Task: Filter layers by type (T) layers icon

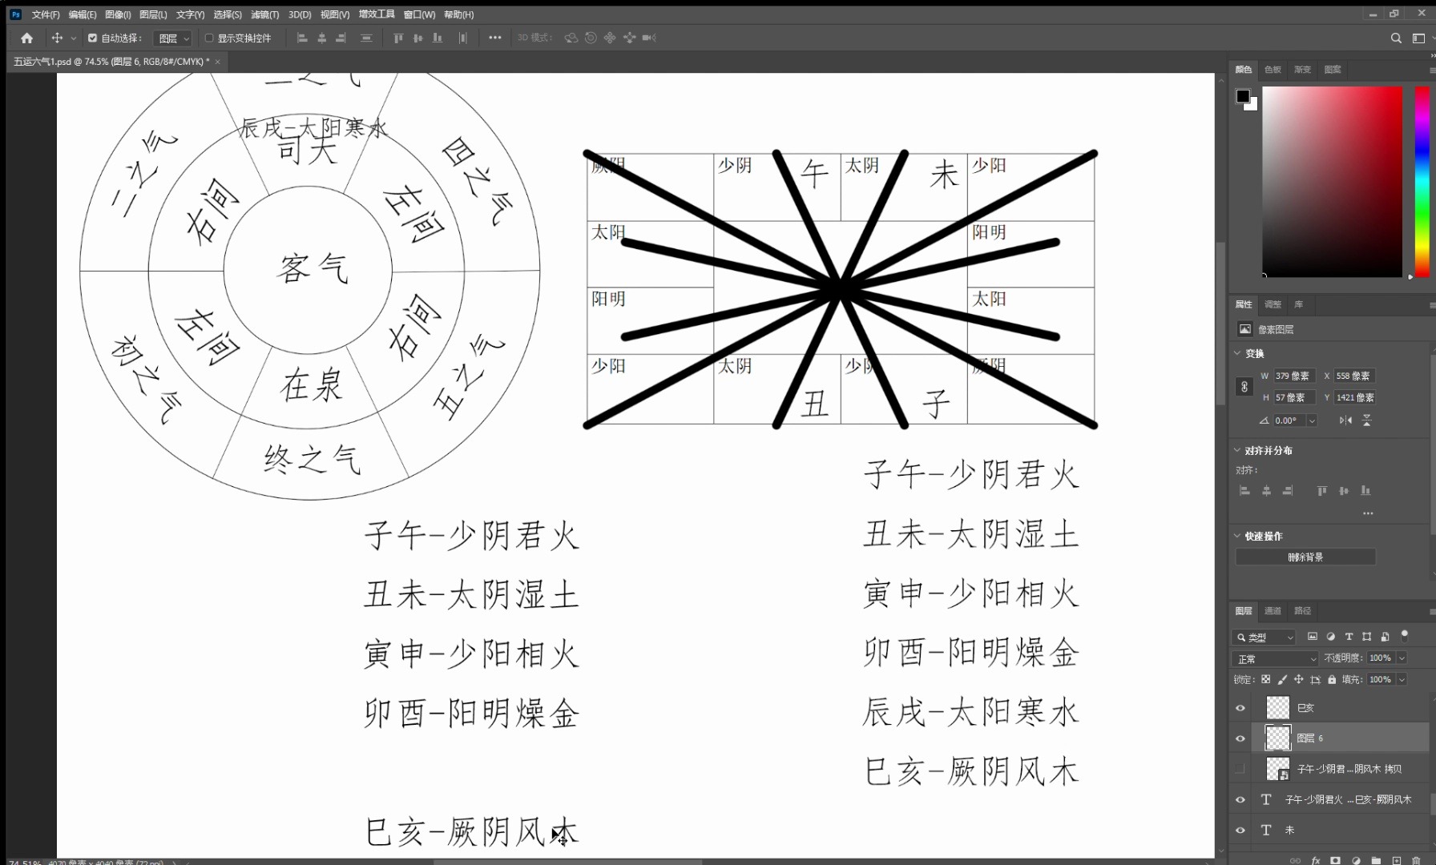Action: pyautogui.click(x=1349, y=637)
